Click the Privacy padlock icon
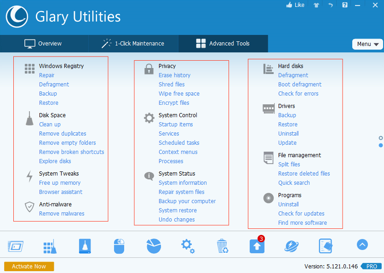The image size is (384, 273). pos(149,69)
